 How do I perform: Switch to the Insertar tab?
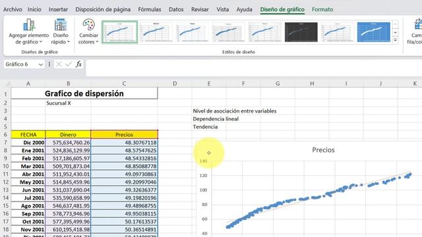[58, 9]
